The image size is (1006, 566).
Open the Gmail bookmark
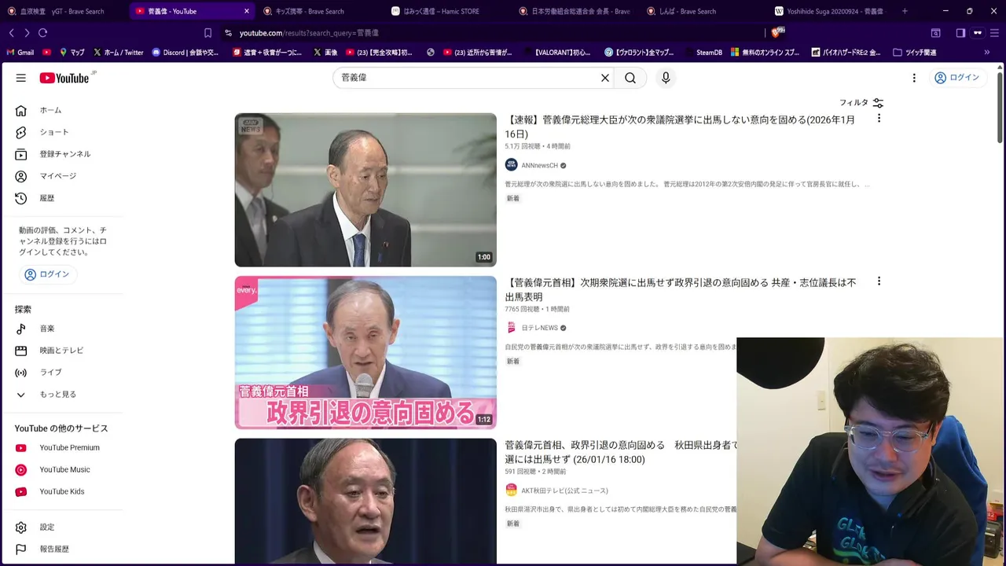(20, 53)
